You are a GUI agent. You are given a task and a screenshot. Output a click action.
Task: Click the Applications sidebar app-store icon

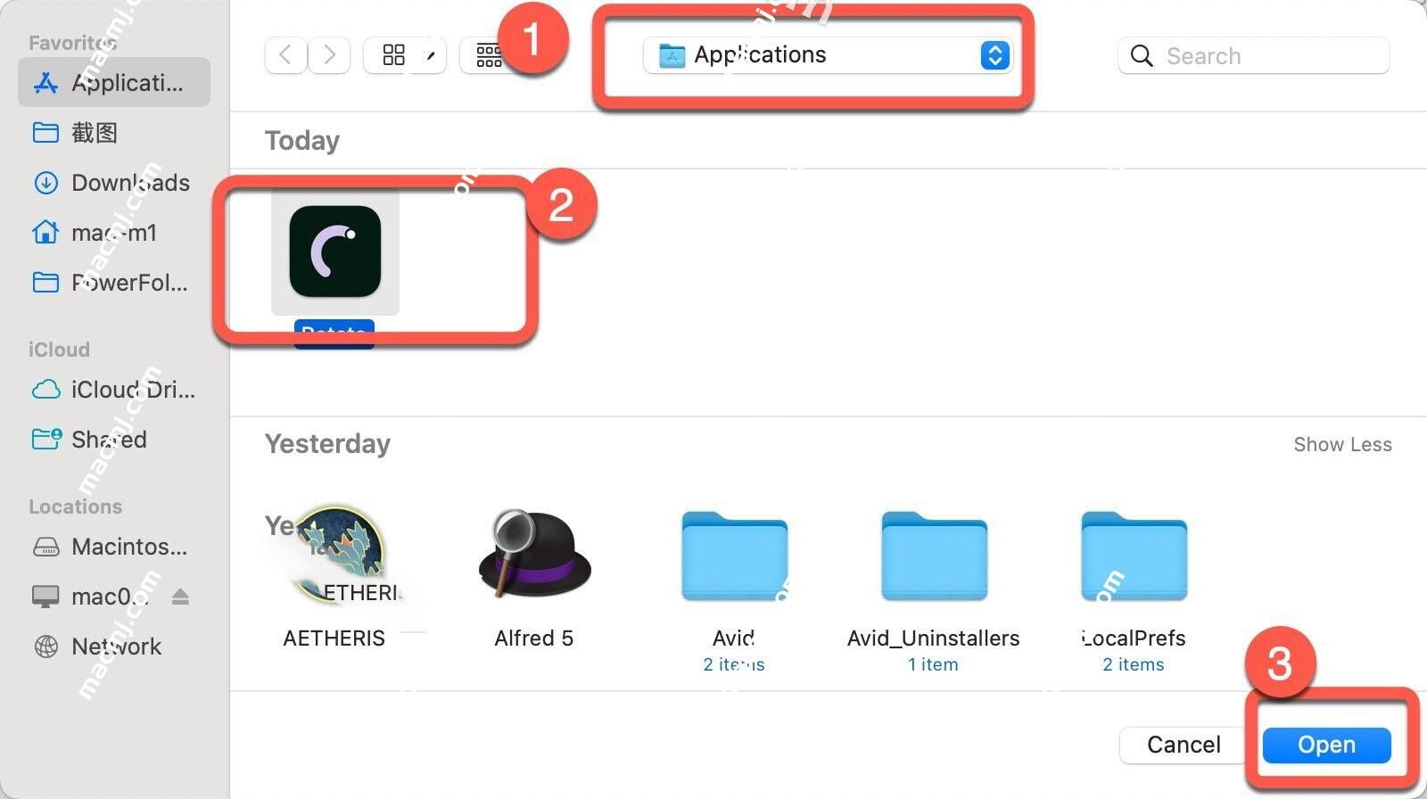point(45,83)
